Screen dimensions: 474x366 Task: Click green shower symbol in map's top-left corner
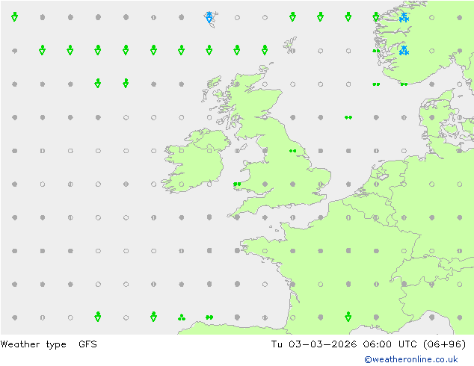[14, 16]
